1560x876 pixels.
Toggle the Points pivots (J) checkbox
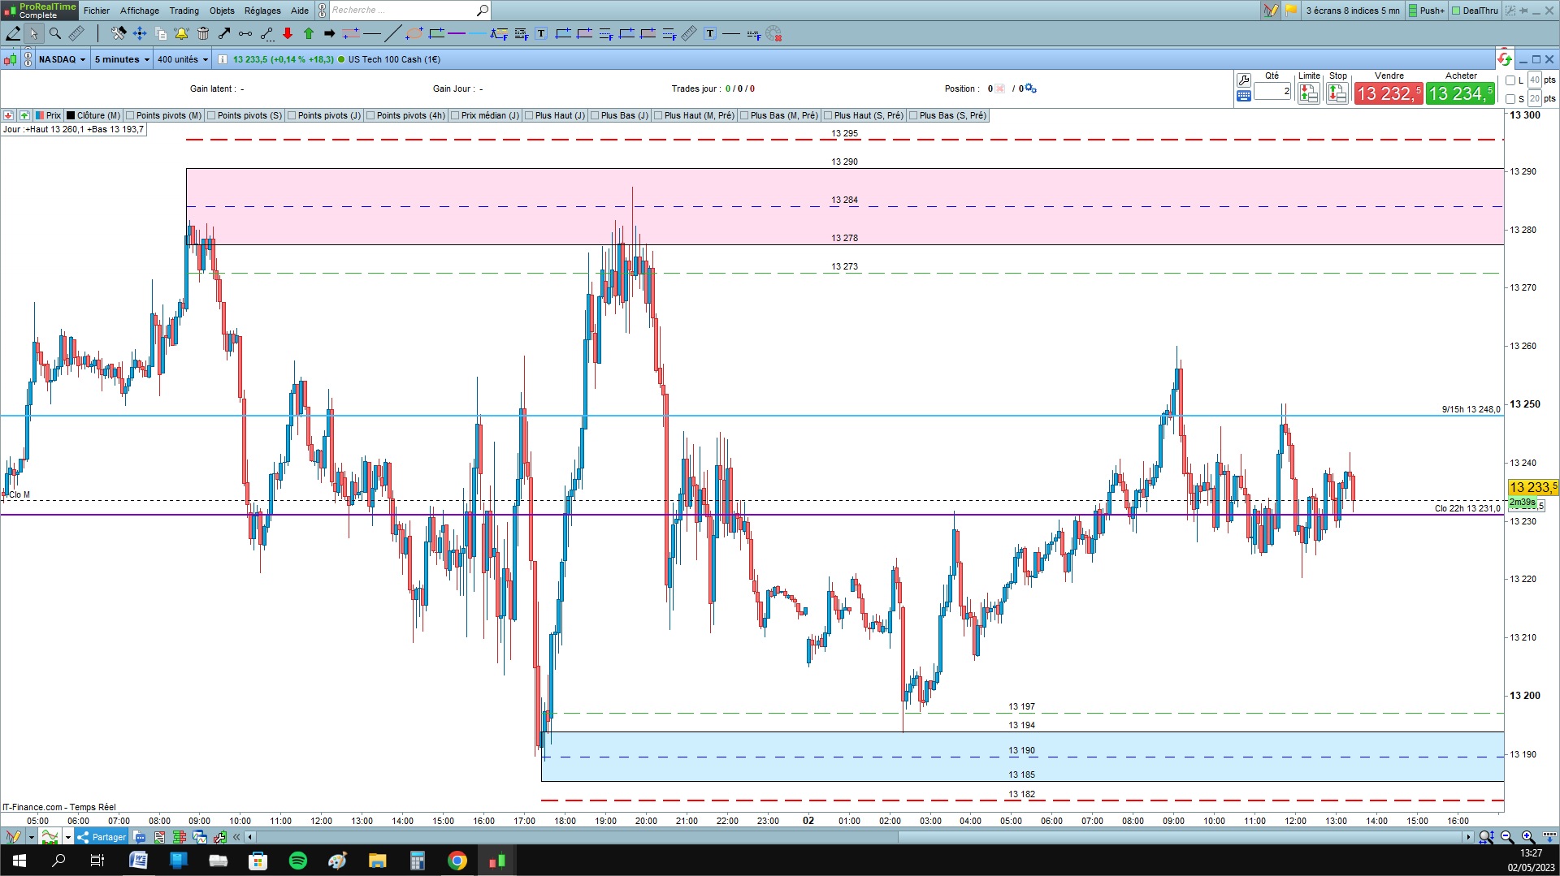click(292, 115)
